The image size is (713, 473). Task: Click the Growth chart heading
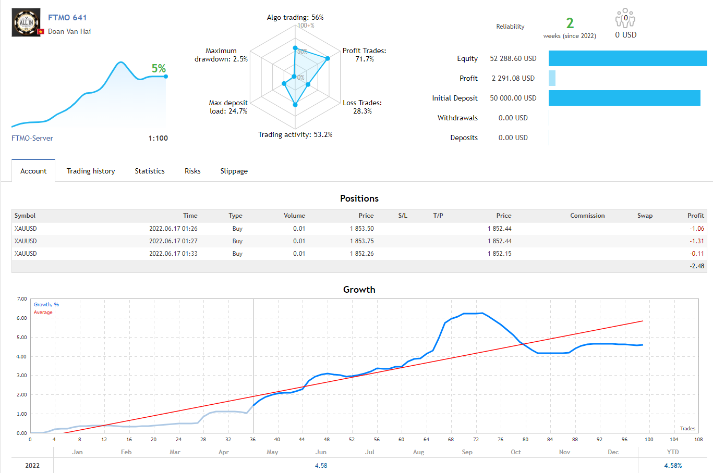tap(359, 290)
